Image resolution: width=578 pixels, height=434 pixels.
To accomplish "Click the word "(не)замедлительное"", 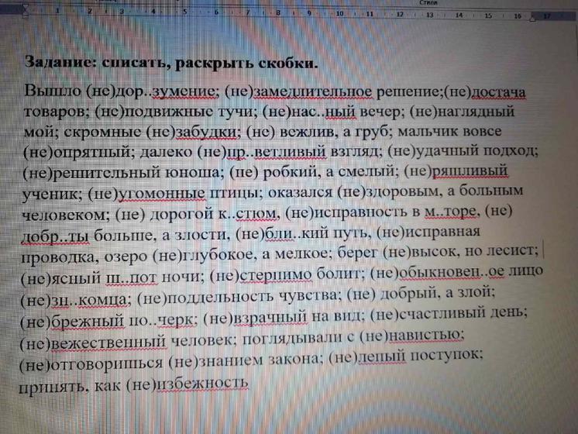I will click(x=298, y=91).
